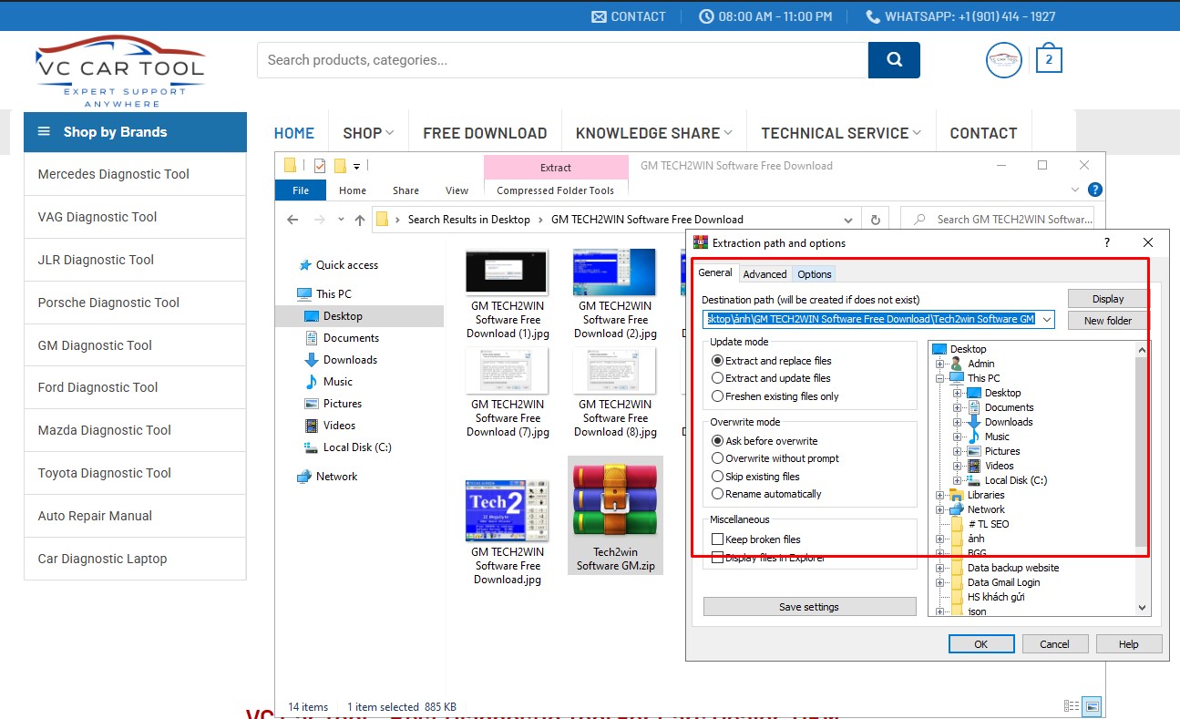Expand the SHOP menu dropdown
This screenshot has width=1180, height=719.
tap(368, 133)
